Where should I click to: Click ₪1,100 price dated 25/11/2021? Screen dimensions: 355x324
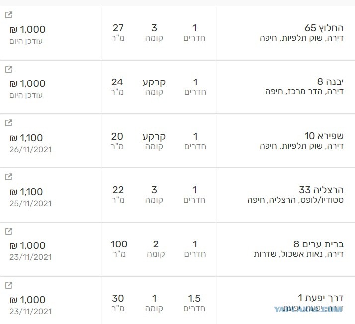click(x=26, y=192)
